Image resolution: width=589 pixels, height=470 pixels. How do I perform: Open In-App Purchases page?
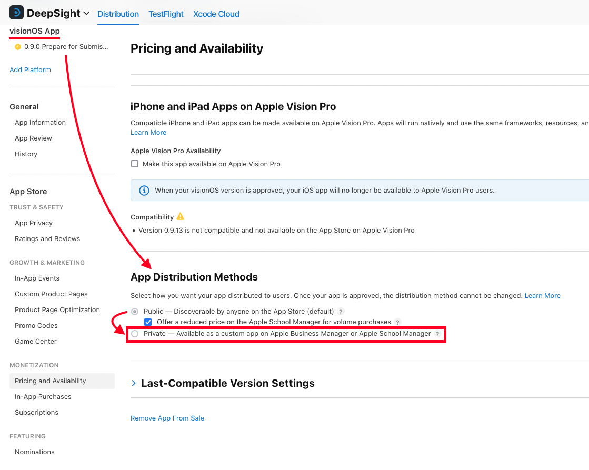pyautogui.click(x=43, y=397)
